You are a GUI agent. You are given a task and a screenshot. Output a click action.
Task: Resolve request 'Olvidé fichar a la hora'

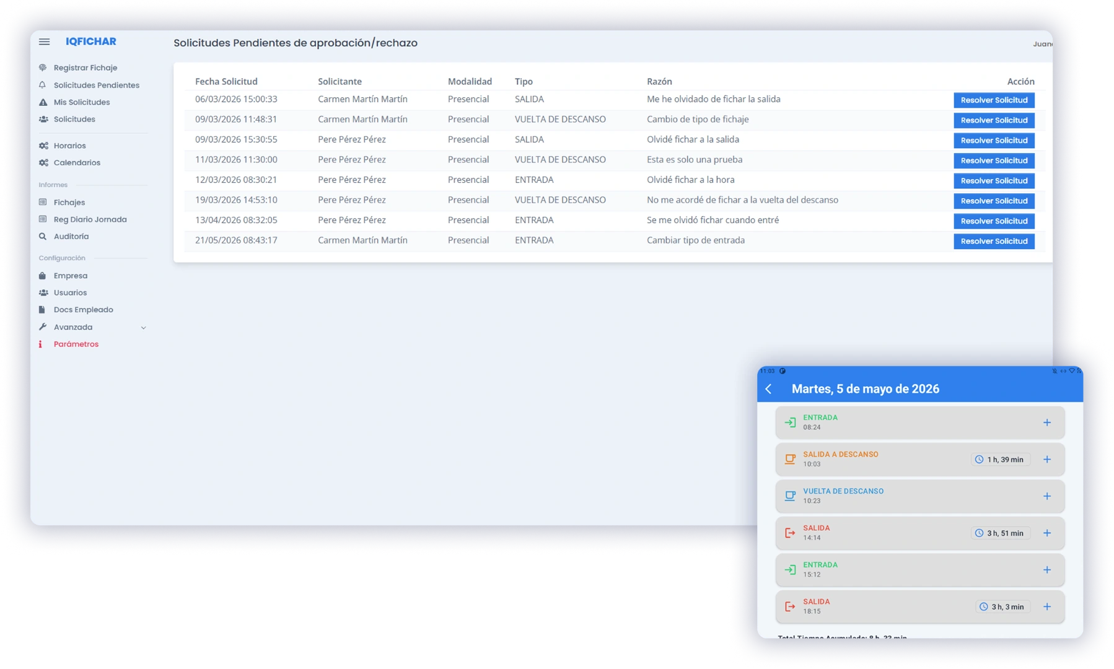tap(994, 180)
